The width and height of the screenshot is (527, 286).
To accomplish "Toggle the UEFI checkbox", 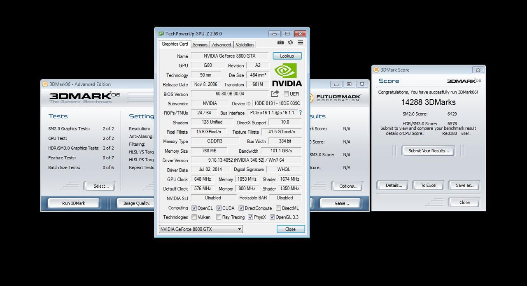I will (286, 94).
